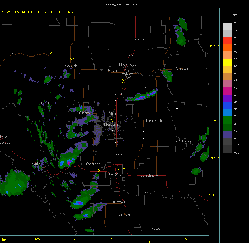Click the 100 tick on the right axis
The width and height of the screenshot is (249, 243).
point(212,46)
